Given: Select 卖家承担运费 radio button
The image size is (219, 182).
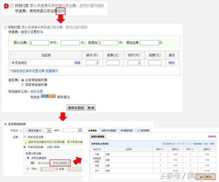Looking at the screenshot, I should 25,137.
